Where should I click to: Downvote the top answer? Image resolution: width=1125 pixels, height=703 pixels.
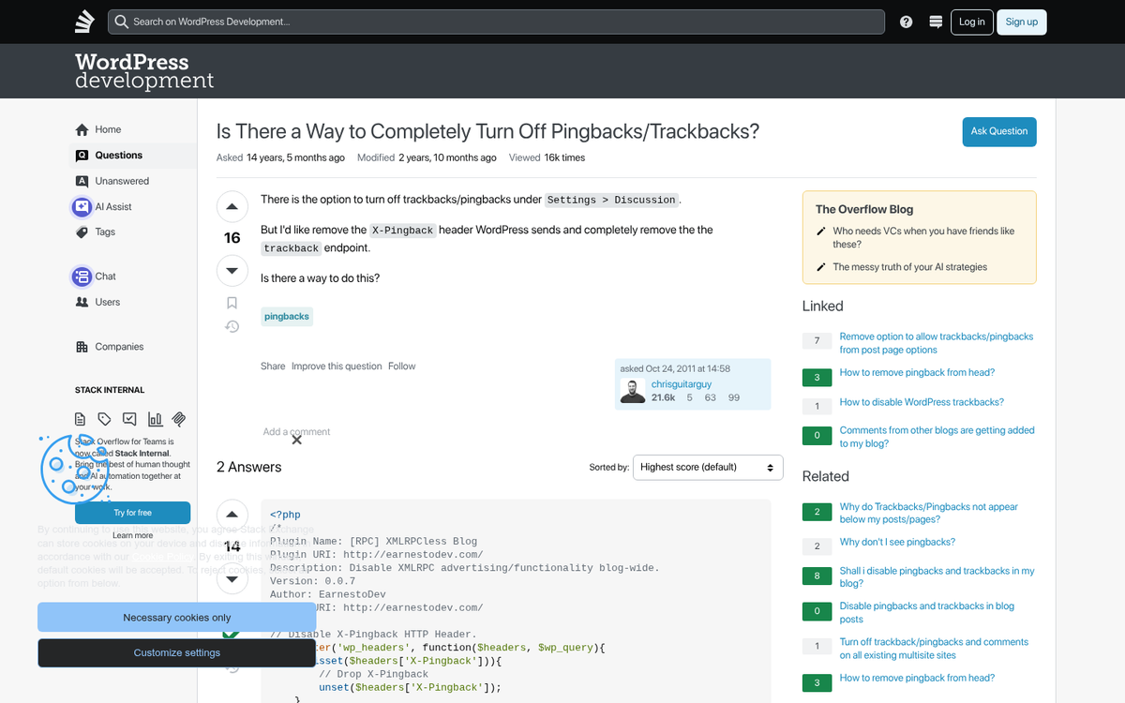(x=232, y=579)
